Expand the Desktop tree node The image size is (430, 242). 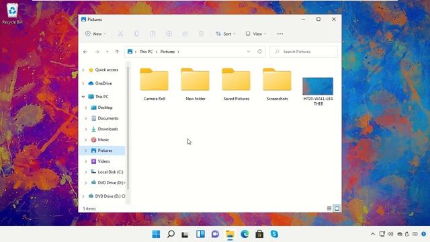pos(86,108)
